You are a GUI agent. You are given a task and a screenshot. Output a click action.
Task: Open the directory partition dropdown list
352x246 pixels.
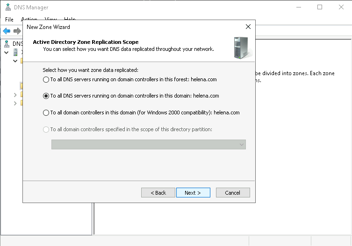pyautogui.click(x=241, y=145)
